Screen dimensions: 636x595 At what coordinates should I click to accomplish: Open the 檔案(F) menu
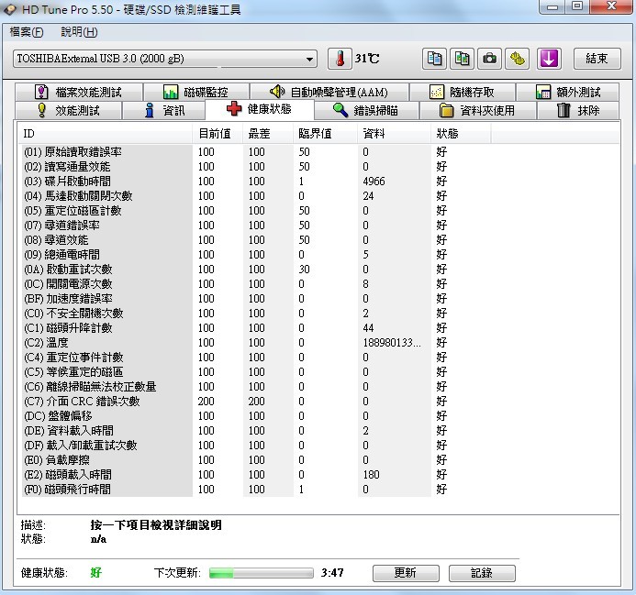26,32
